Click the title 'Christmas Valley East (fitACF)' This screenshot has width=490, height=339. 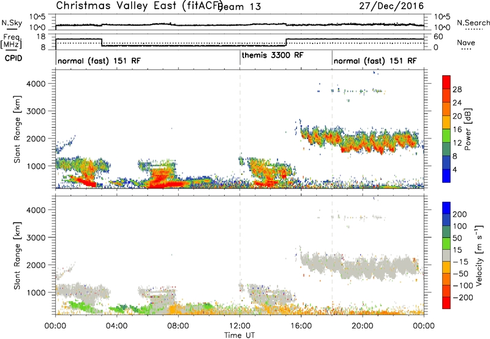tap(140, 6)
